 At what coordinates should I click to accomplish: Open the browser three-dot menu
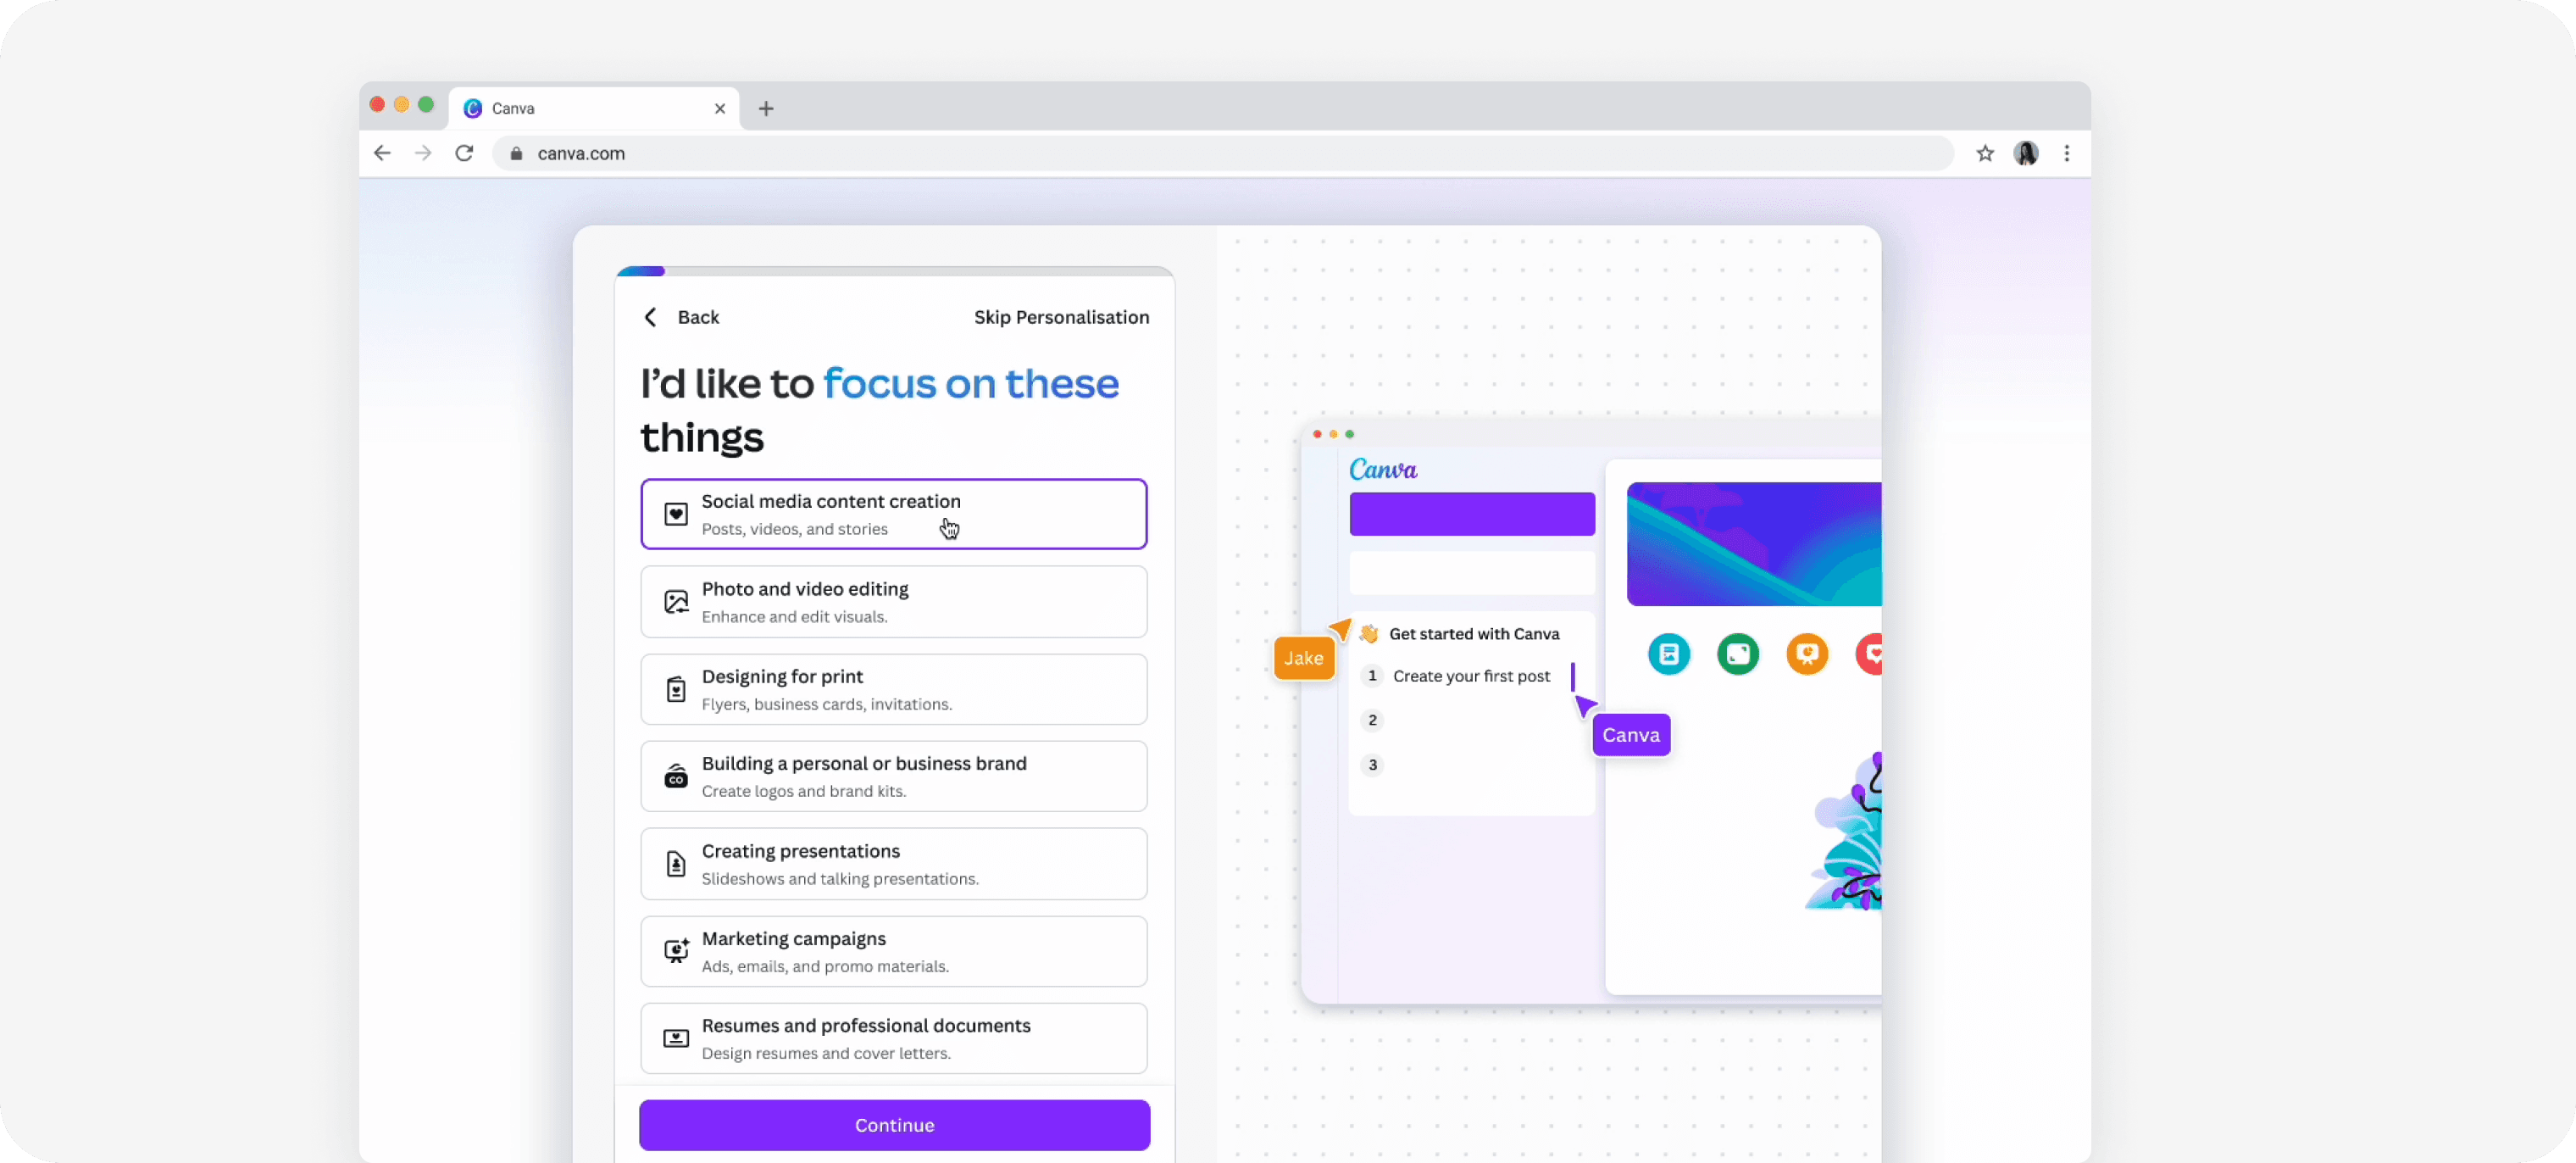pos(2067,153)
